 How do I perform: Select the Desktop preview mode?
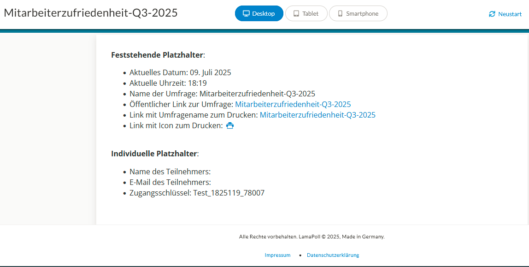click(x=259, y=14)
